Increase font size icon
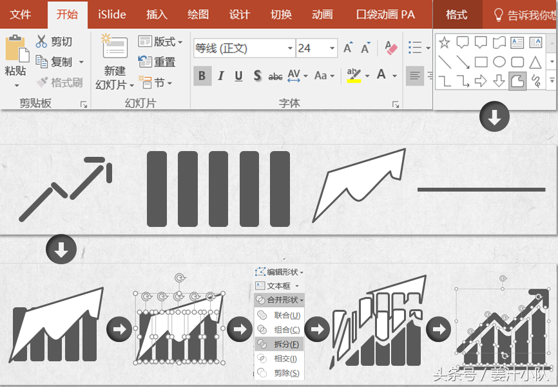The width and height of the screenshot is (558, 387). pyautogui.click(x=348, y=48)
